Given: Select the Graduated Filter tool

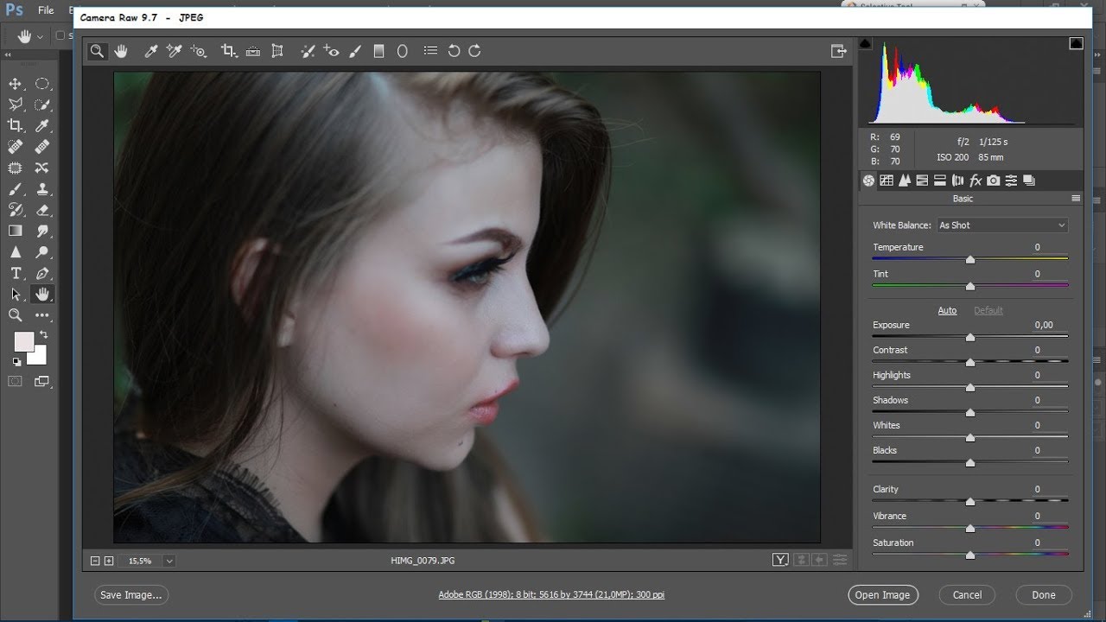Looking at the screenshot, I should tap(378, 52).
